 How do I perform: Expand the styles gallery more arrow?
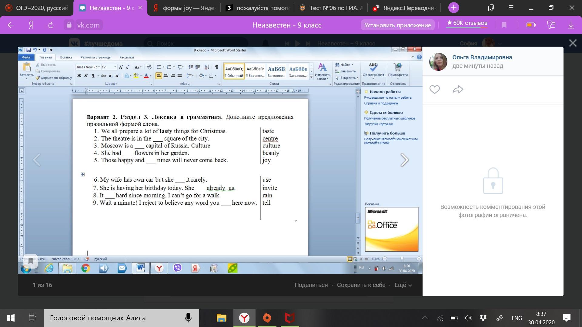311,78
